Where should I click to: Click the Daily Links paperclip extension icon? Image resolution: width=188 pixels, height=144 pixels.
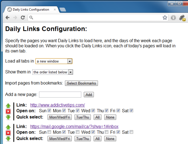click(x=182, y=18)
